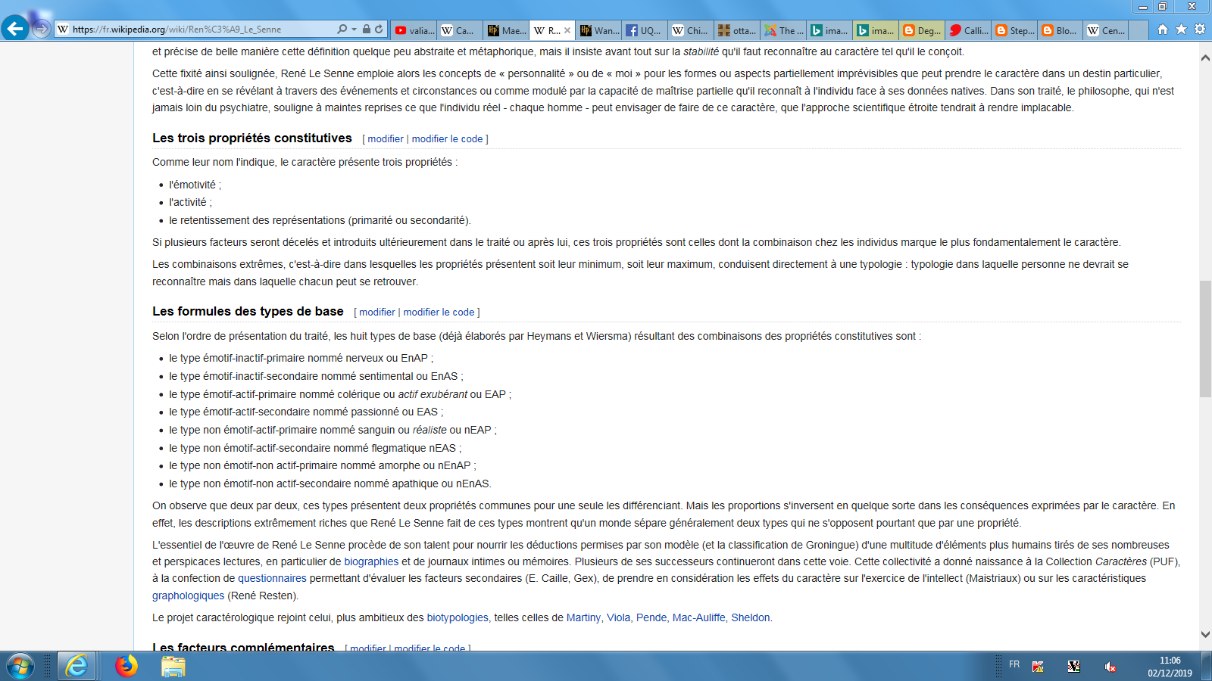The width and height of the screenshot is (1212, 681).
Task: Open the Kaspersky tray icon
Action: point(1038,667)
